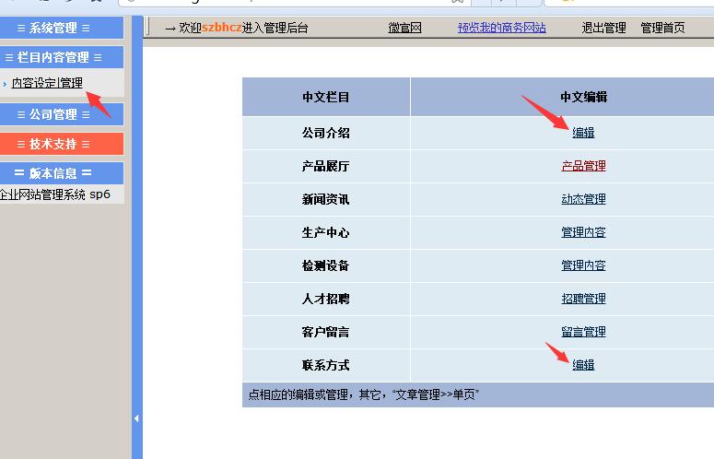
Task: Click 退出管理 to log out
Action: tap(603, 28)
